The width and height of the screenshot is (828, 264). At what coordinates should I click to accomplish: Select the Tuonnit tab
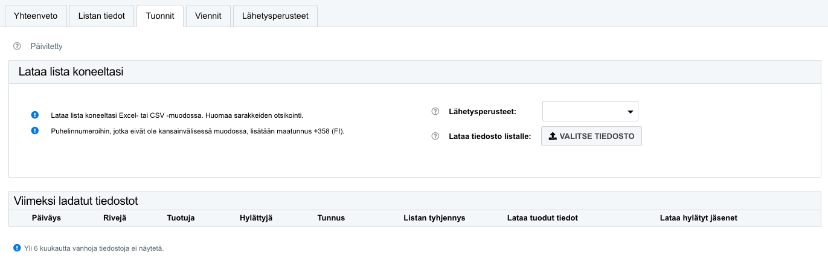tap(160, 16)
